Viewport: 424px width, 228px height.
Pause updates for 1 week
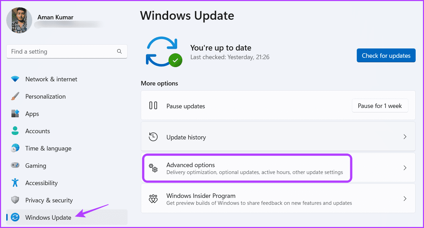point(380,106)
